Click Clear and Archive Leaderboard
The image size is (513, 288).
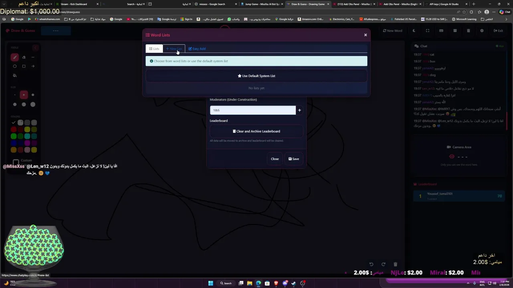(256, 131)
